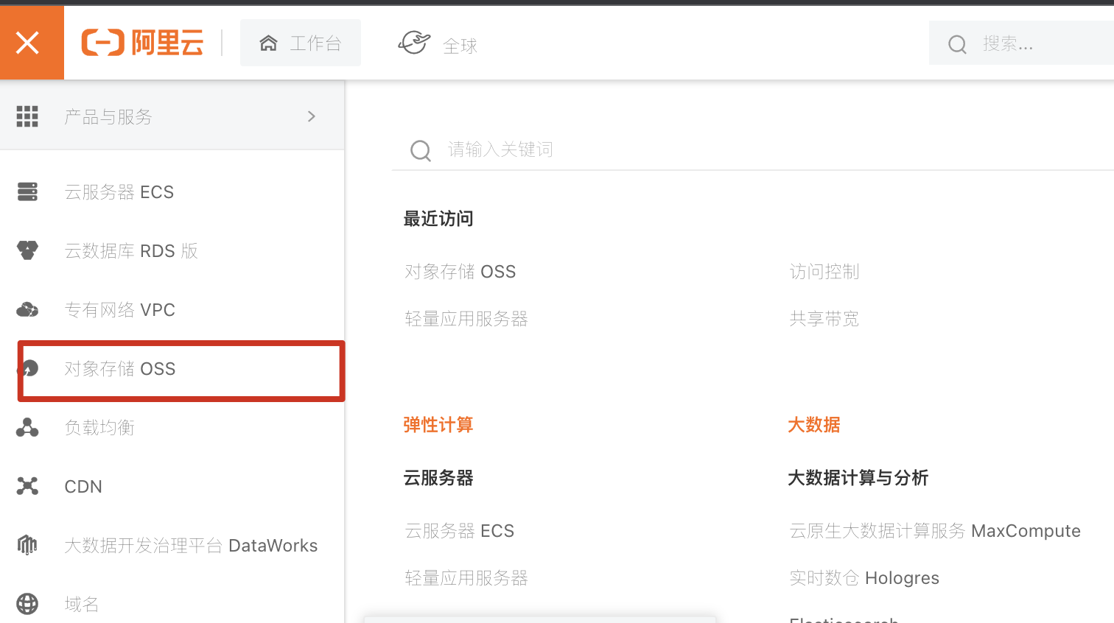Open the 工作台 workbench button
The image size is (1114, 623).
tap(301, 43)
